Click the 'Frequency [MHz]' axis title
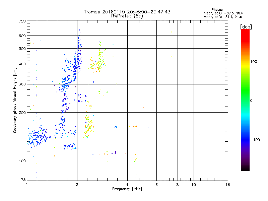This screenshot has height=201, width=268. [127, 189]
